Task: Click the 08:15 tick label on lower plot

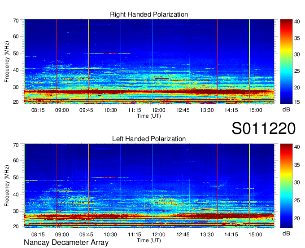Action: pos(38,235)
